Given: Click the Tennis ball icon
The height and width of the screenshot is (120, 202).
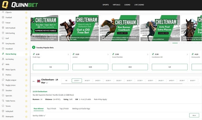Looking at the screenshot, I should pyautogui.click(x=3, y=106).
